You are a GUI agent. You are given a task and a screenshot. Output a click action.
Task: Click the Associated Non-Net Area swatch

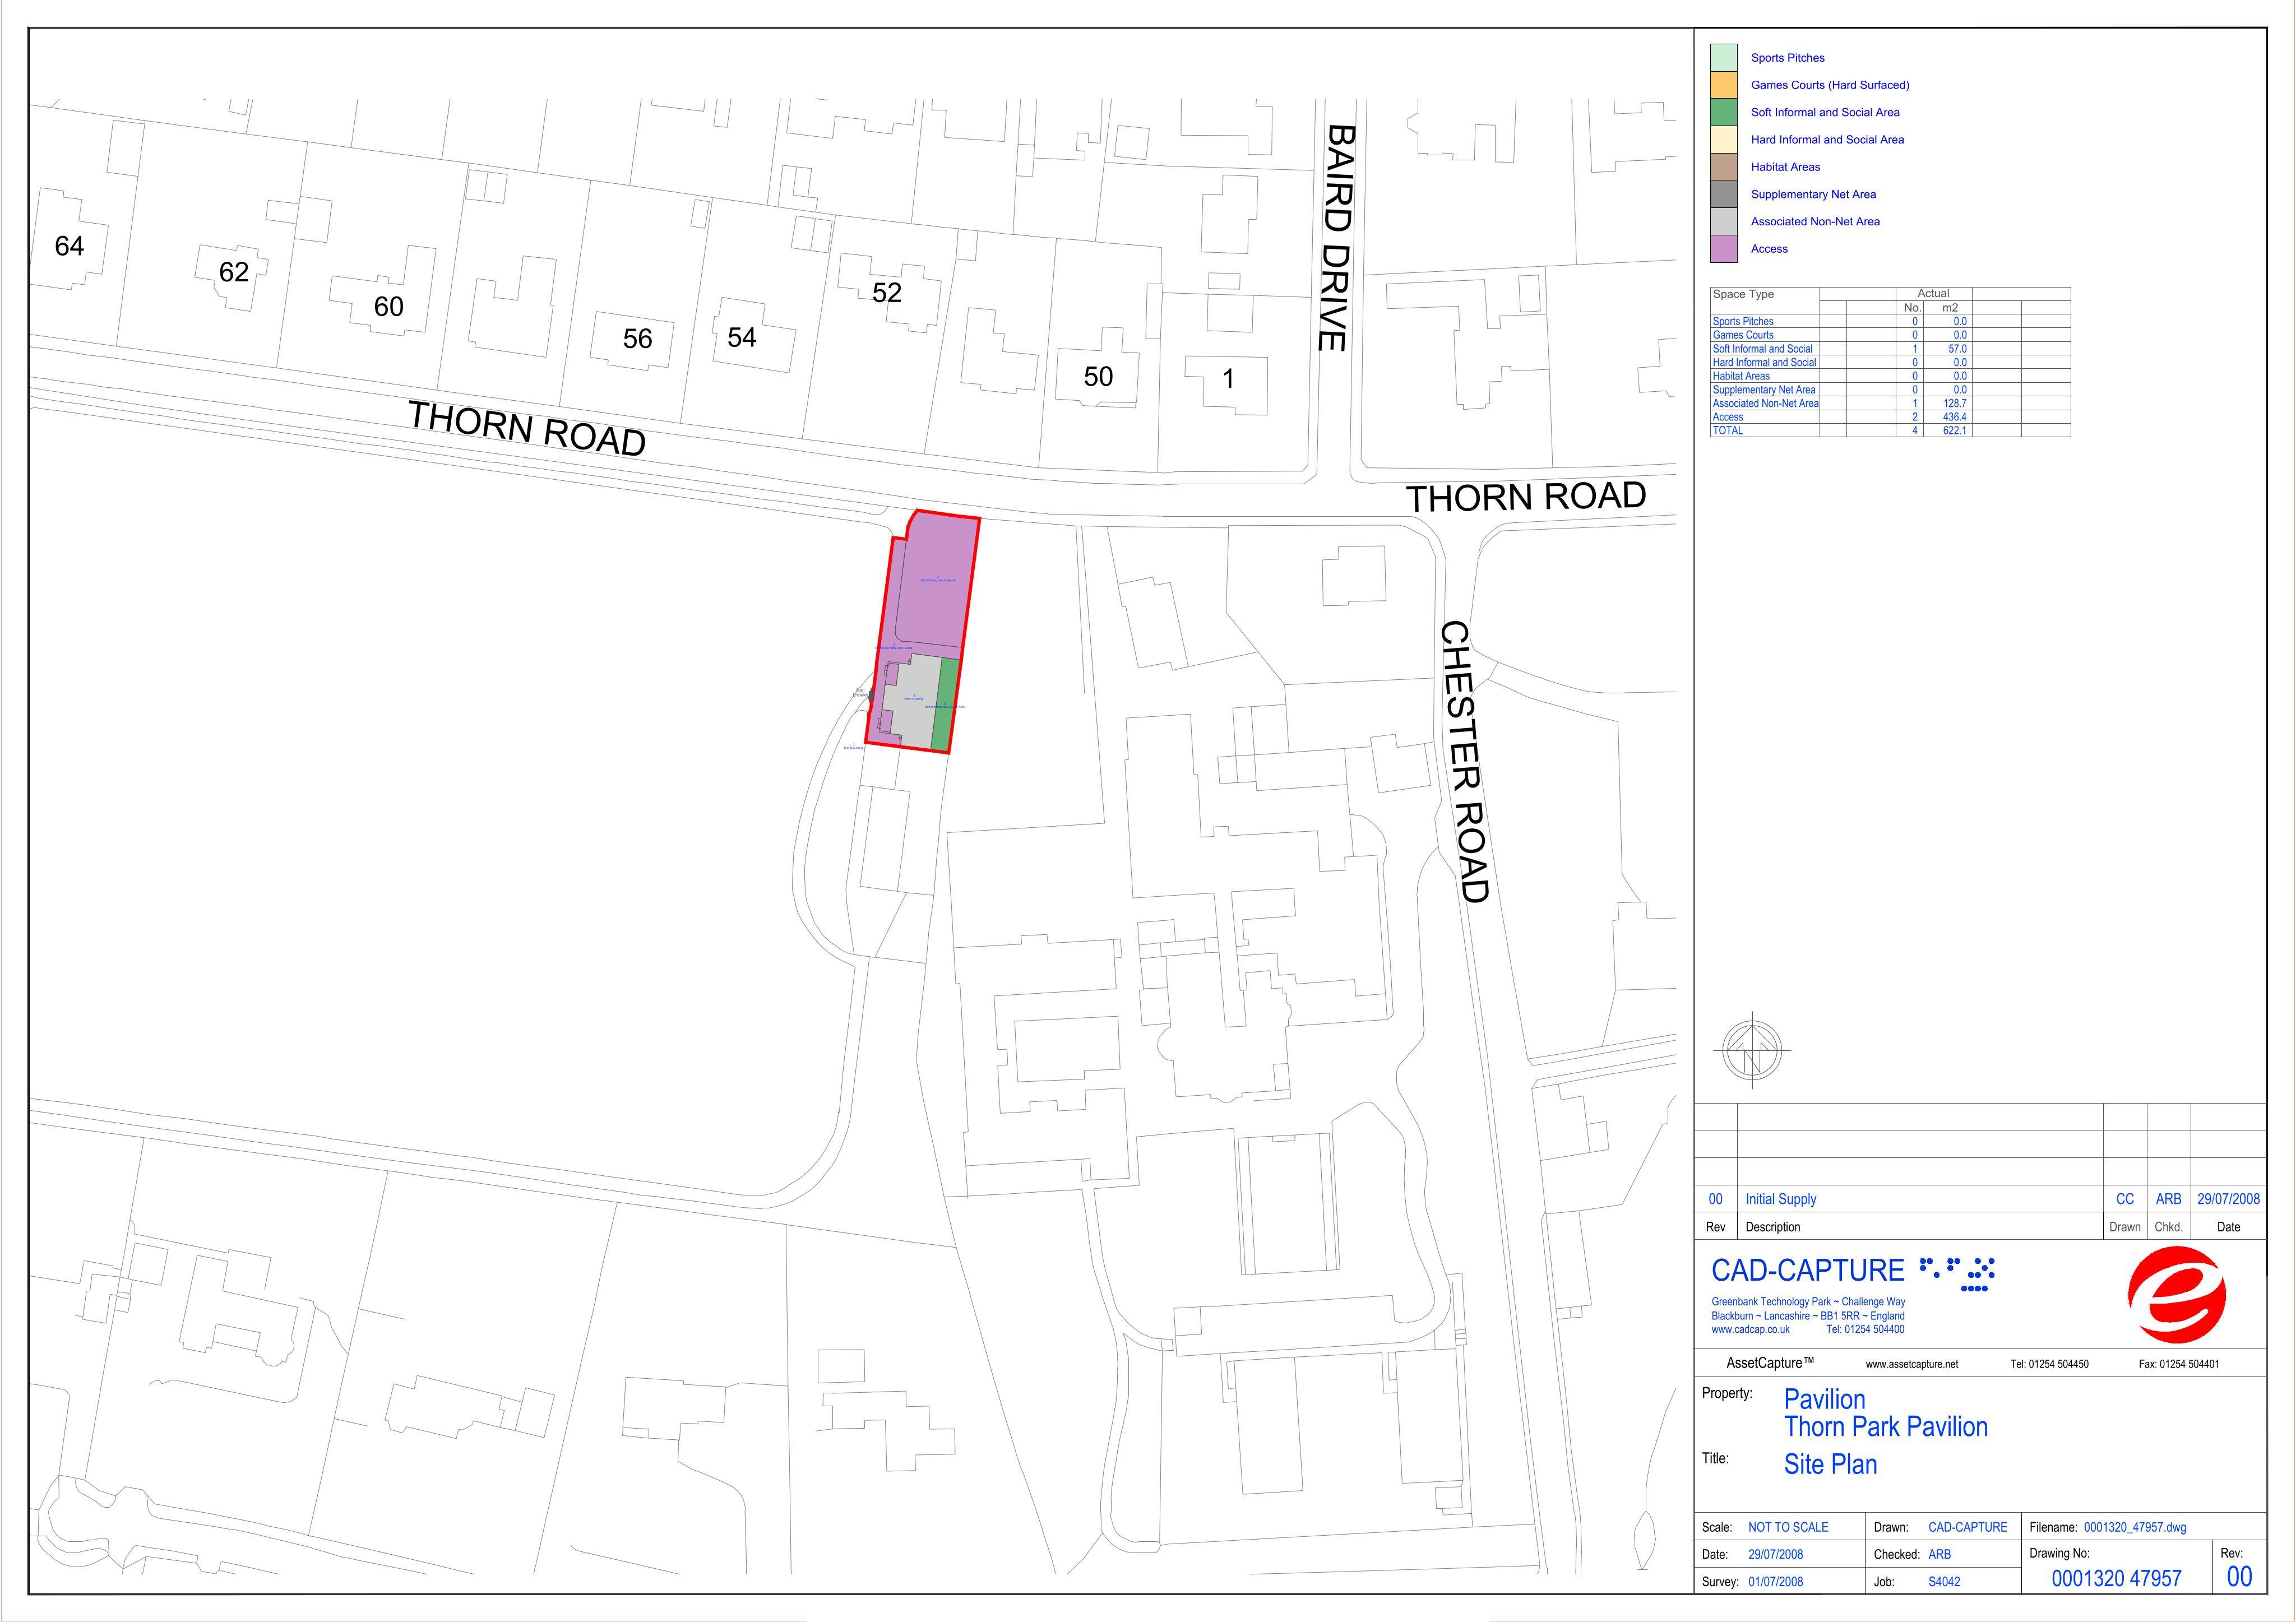point(1724,221)
